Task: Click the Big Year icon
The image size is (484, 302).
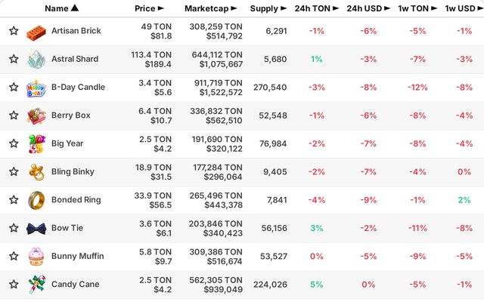Action: click(37, 143)
